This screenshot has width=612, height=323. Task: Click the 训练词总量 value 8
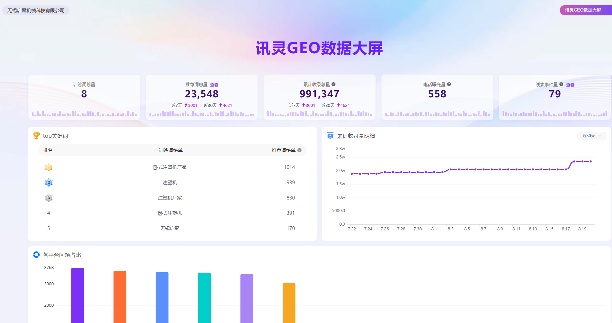84,94
